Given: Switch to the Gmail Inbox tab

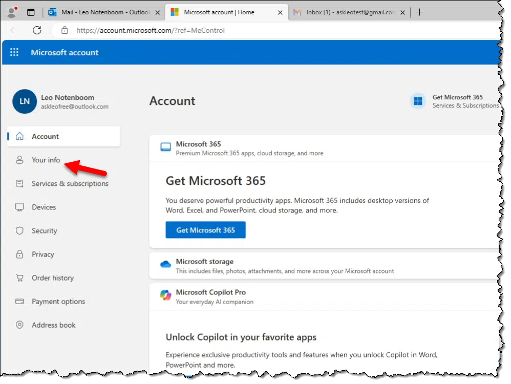Looking at the screenshot, I should point(349,12).
